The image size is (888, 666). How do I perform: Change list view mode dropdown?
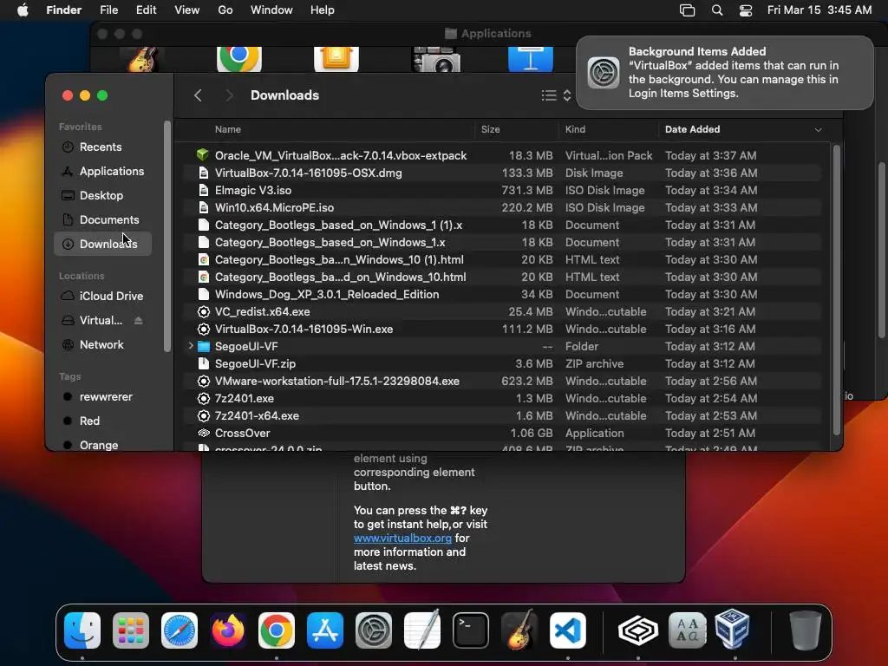(557, 95)
